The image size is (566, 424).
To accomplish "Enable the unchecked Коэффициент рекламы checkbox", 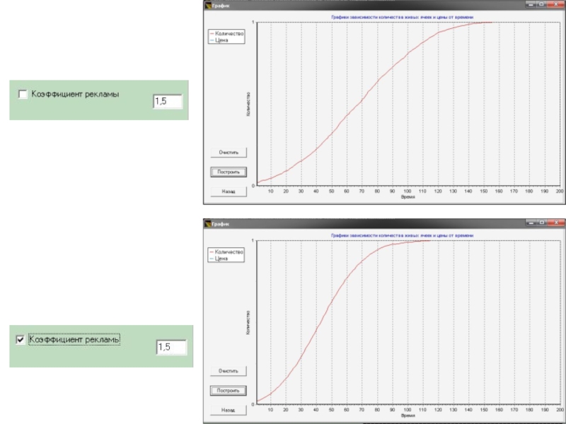I will click(x=23, y=95).
